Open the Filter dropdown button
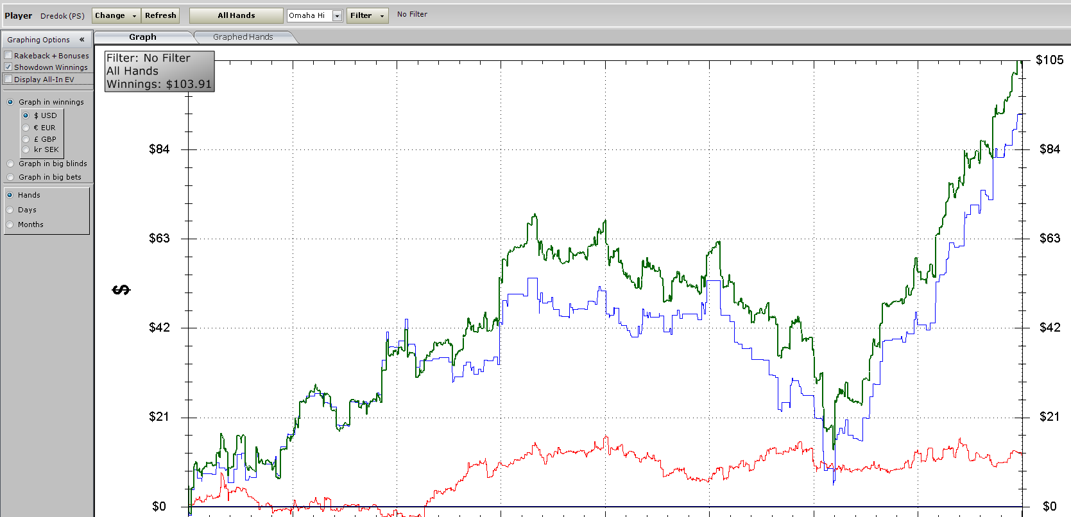The width and height of the screenshot is (1071, 517). (x=367, y=15)
